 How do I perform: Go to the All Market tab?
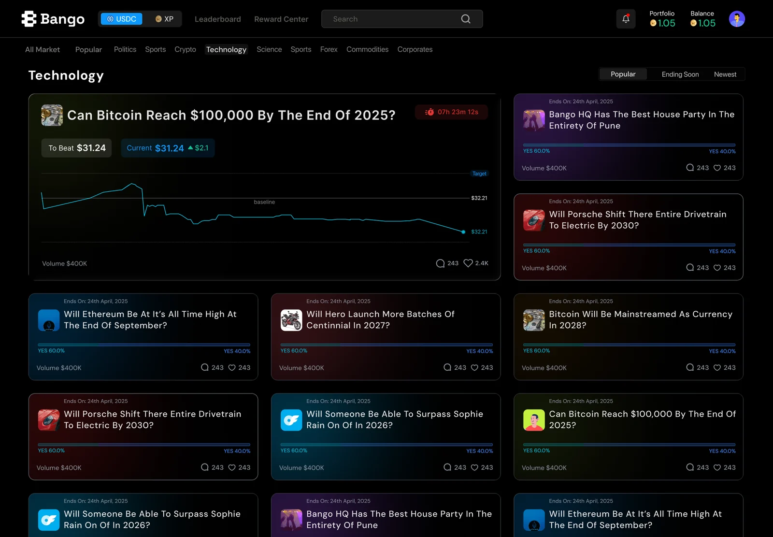coord(43,49)
